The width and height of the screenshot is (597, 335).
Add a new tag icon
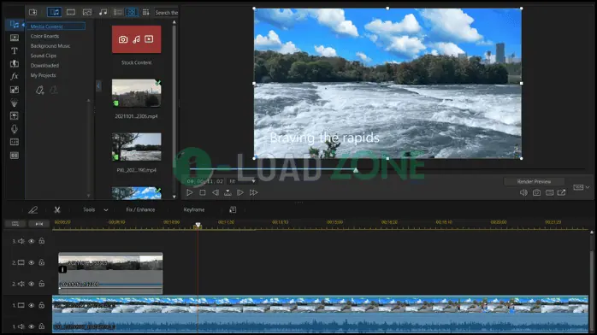click(40, 90)
